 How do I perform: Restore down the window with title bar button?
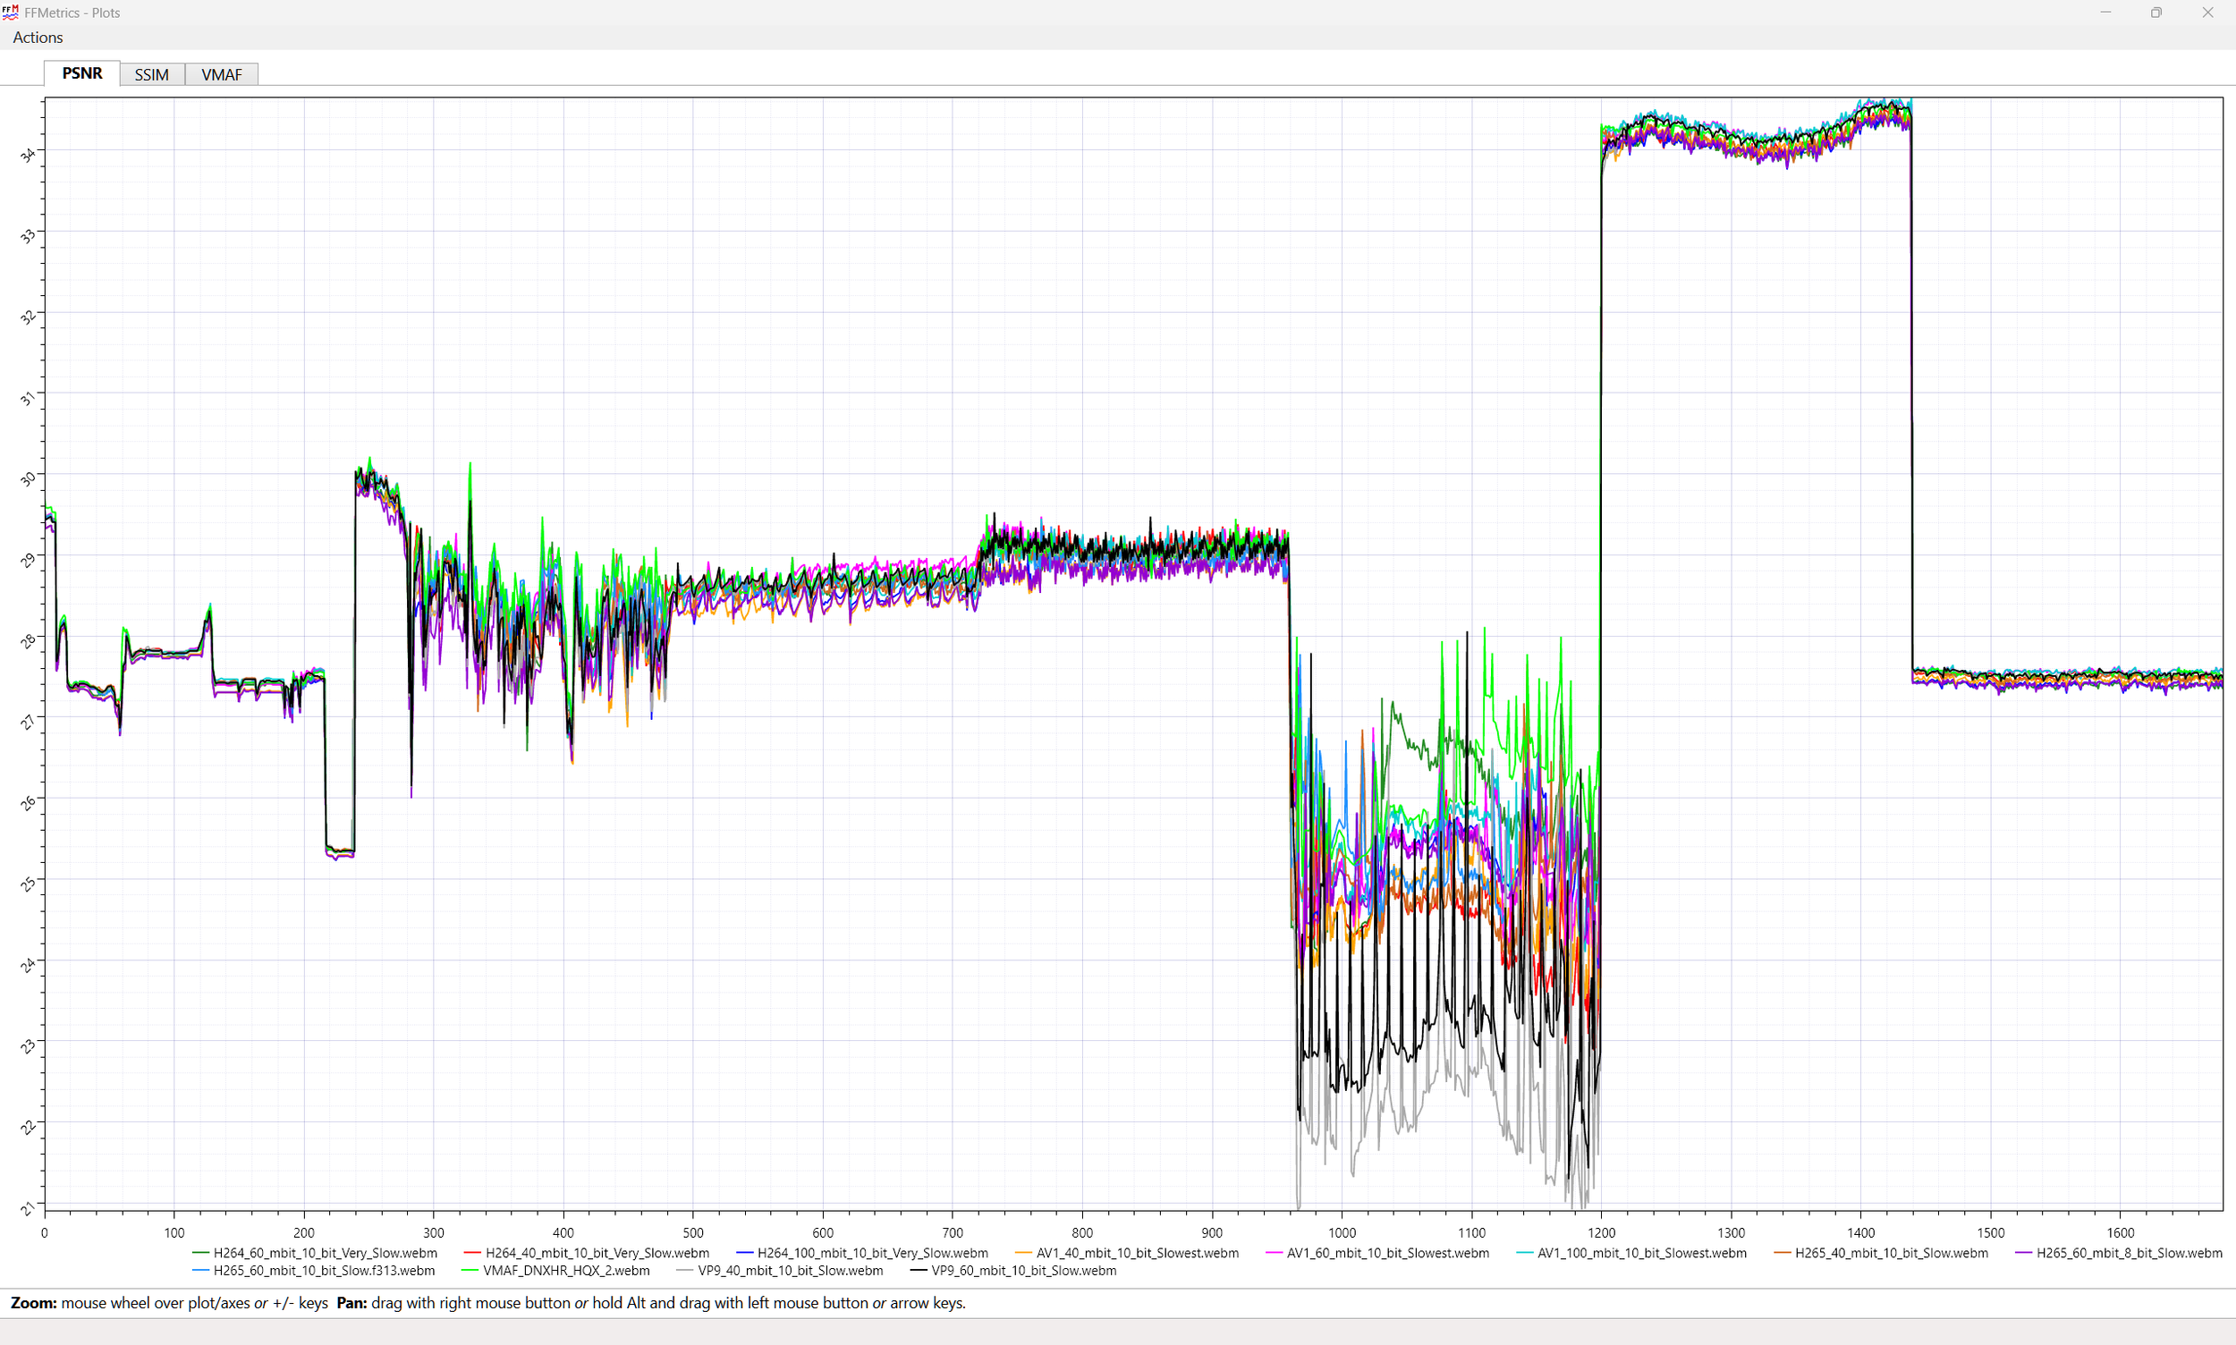(x=2156, y=13)
